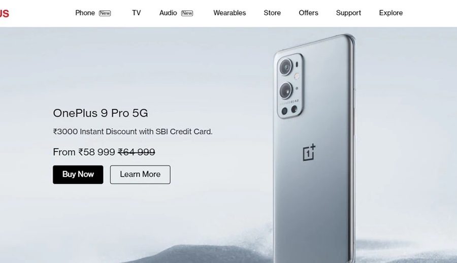Open the Phone menu
The height and width of the screenshot is (263, 457).
pos(85,13)
